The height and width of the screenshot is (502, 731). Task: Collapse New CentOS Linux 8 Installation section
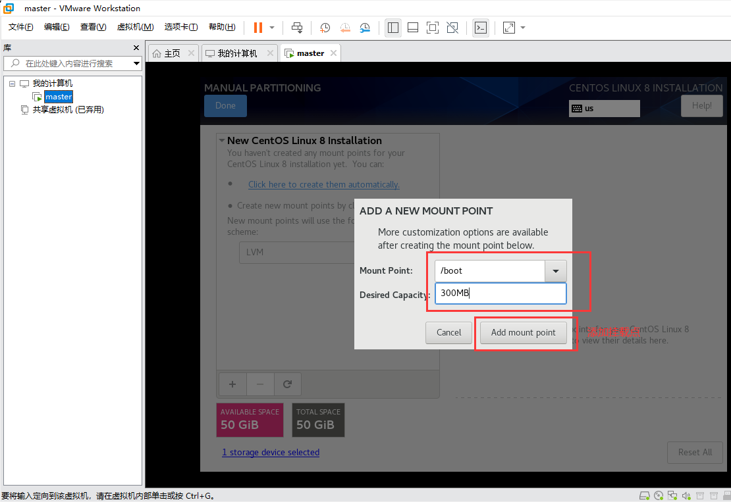click(223, 140)
